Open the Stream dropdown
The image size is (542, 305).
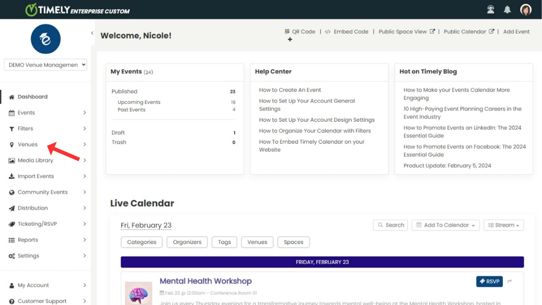pyautogui.click(x=503, y=225)
